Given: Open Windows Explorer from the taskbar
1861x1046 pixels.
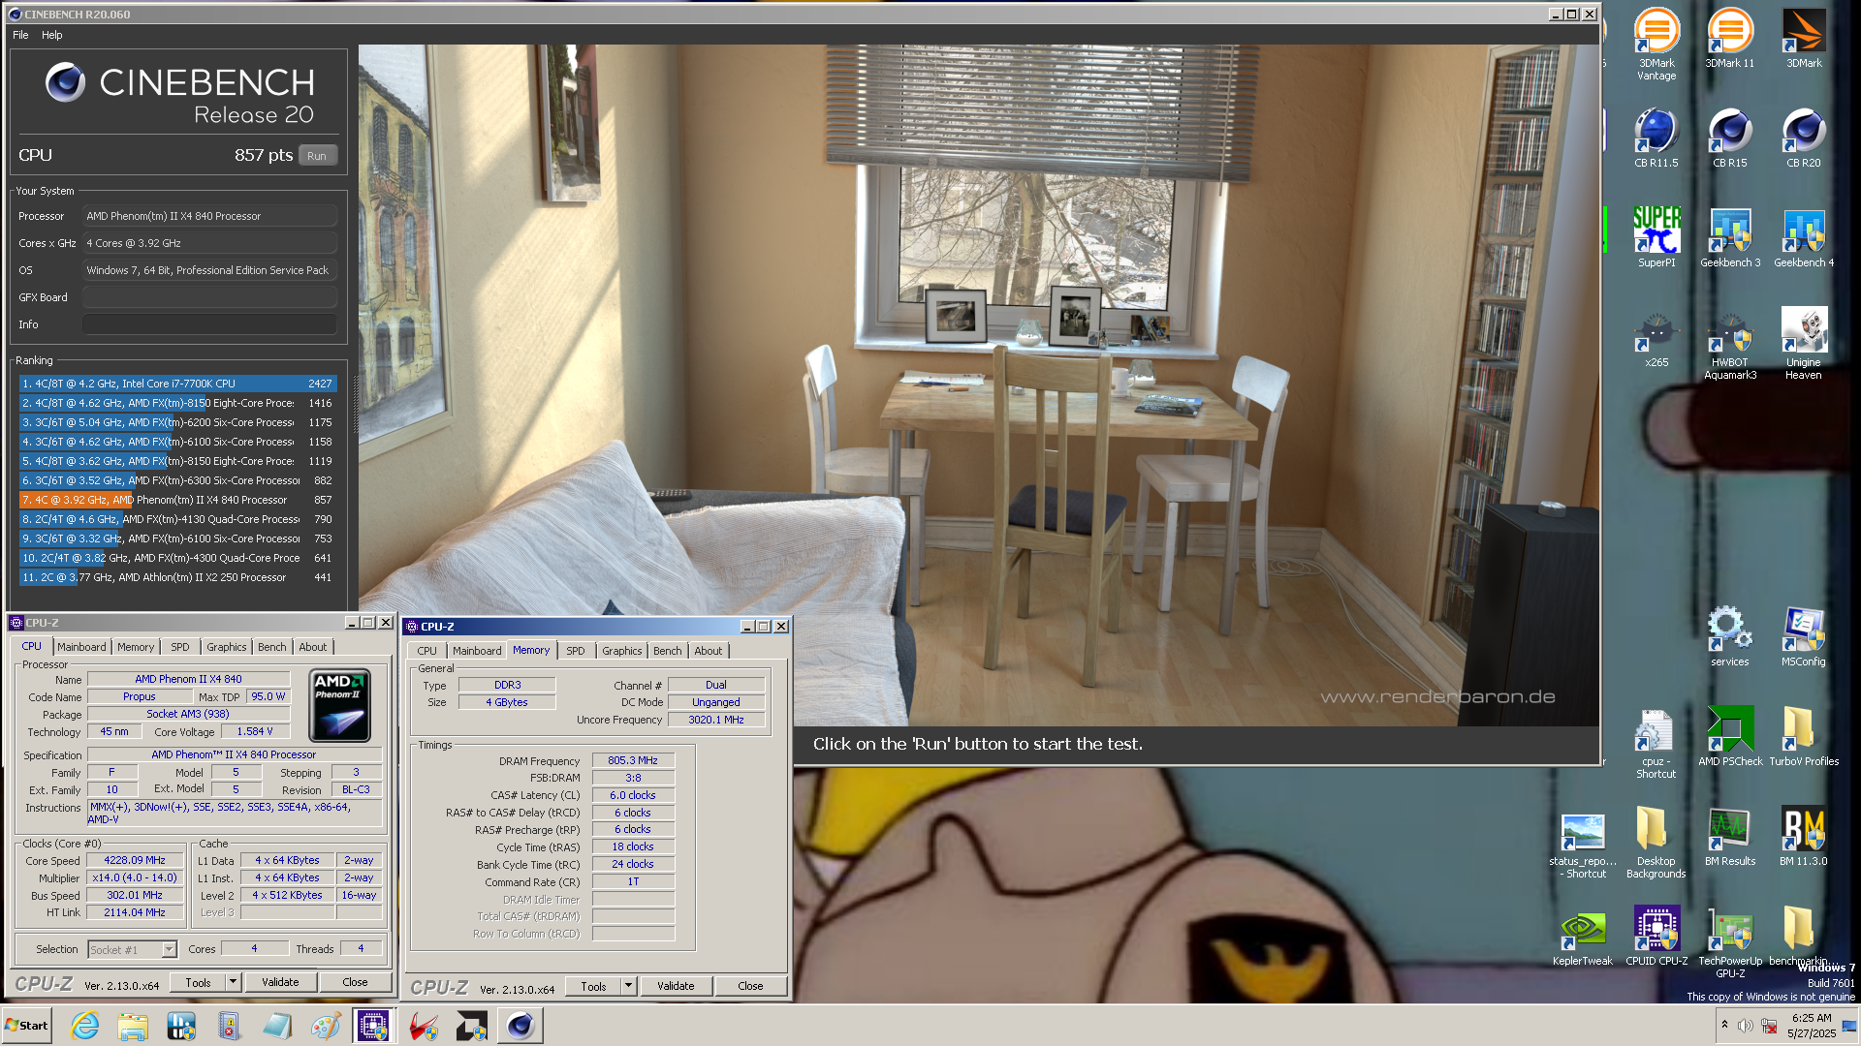Looking at the screenshot, I should pos(133,1026).
